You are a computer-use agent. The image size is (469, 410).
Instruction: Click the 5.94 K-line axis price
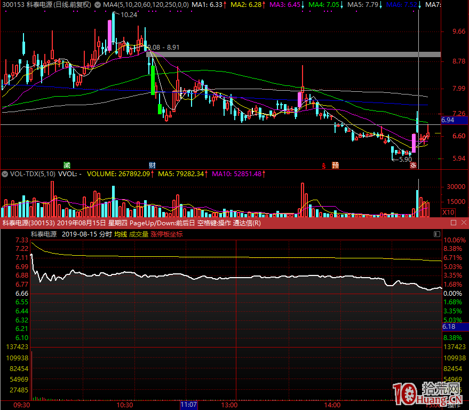pyautogui.click(x=459, y=159)
